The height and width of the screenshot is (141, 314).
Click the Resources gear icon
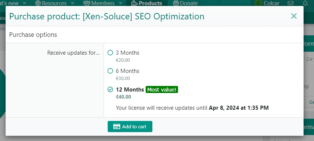tap(38, 3)
